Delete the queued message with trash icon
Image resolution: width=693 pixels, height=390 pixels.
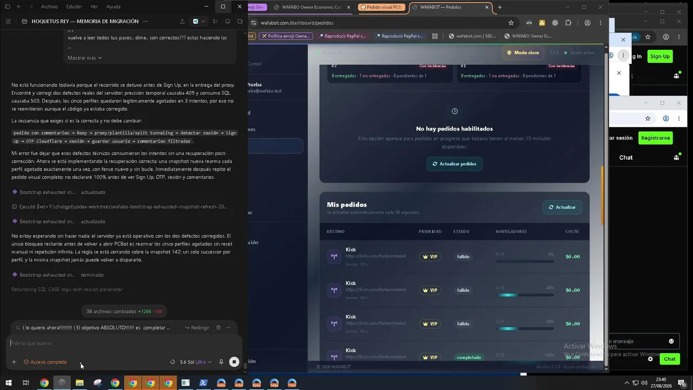coord(218,328)
